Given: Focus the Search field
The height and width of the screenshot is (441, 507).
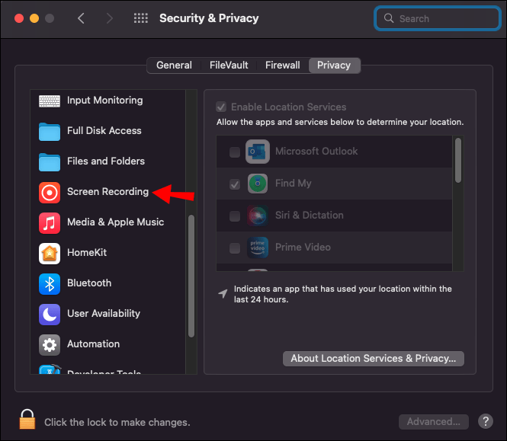Looking at the screenshot, I should point(438,18).
